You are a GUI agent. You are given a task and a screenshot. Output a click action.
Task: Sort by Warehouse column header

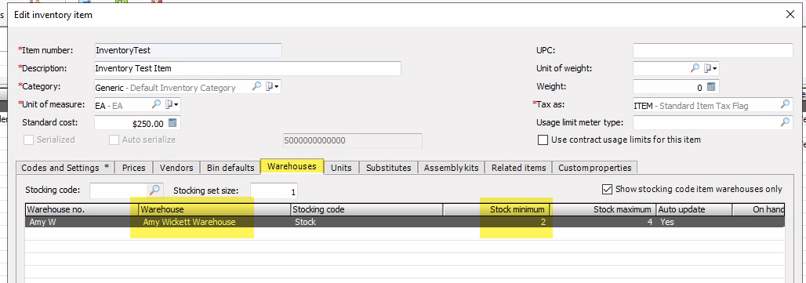pos(214,209)
